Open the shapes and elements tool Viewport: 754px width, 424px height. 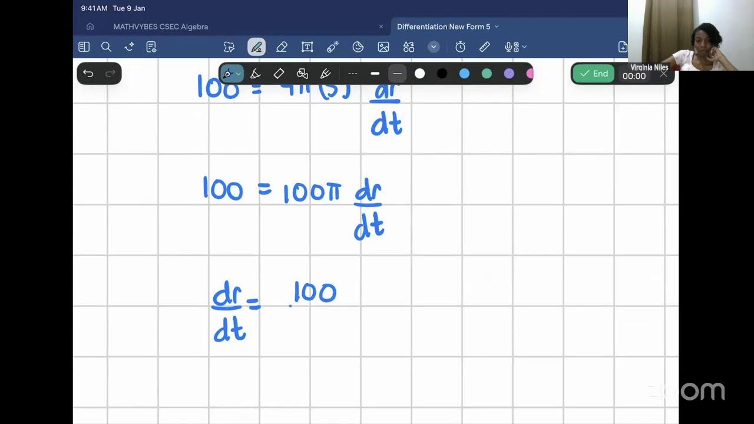point(409,47)
